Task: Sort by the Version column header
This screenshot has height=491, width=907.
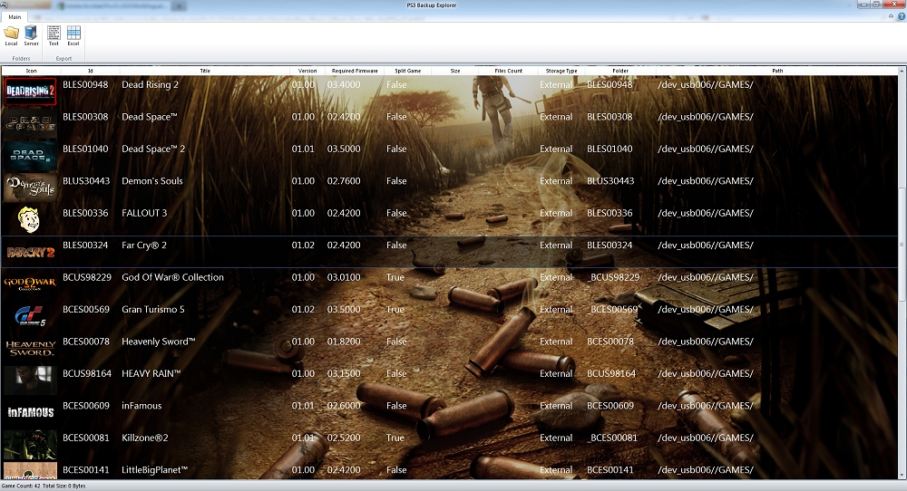Action: [307, 71]
